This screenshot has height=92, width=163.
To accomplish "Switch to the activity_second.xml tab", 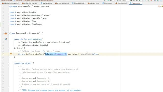I will click(x=63, y=3).
